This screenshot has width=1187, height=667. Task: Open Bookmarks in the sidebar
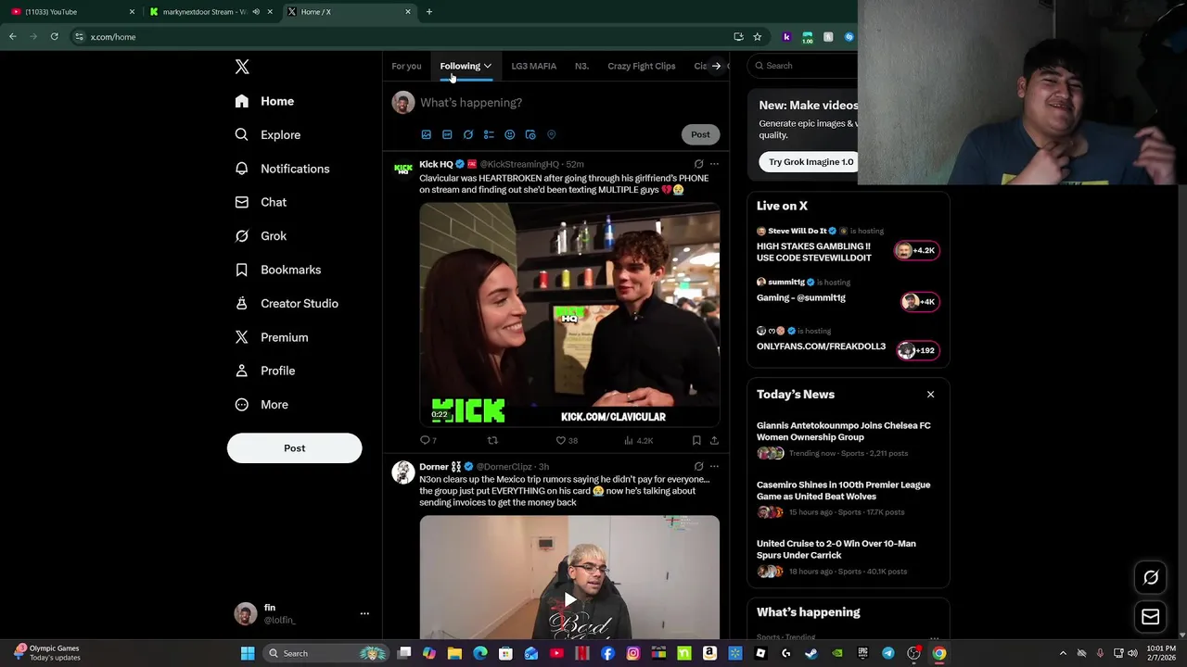pos(278,270)
